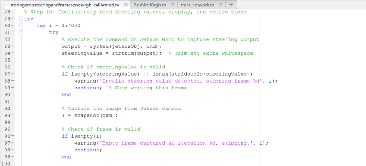Click 'steeringValue = strtrim(output);' statement
The height and width of the screenshot is (166, 366).
tap(112, 53)
